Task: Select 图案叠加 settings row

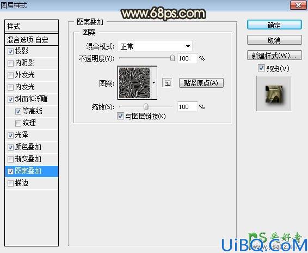Action: pos(32,171)
